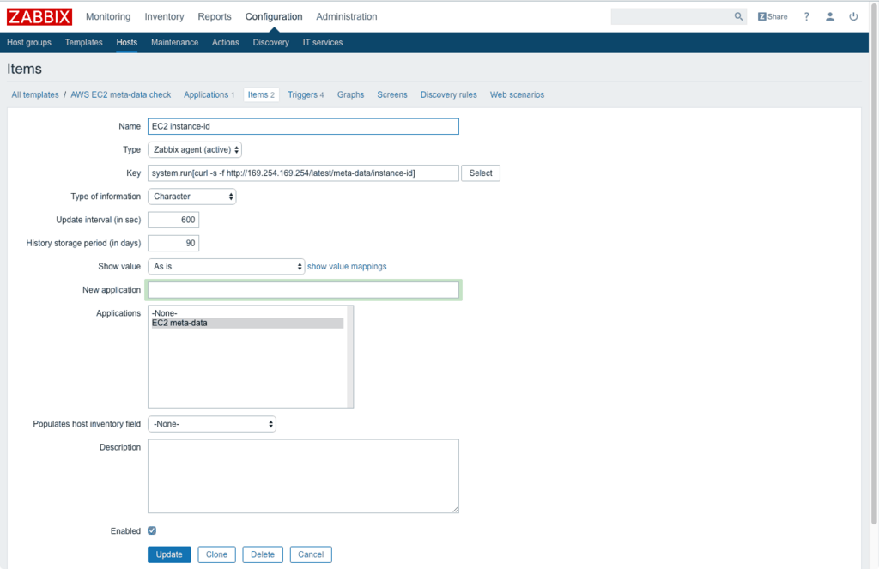Click the Update button
879x569 pixels.
[x=169, y=554]
